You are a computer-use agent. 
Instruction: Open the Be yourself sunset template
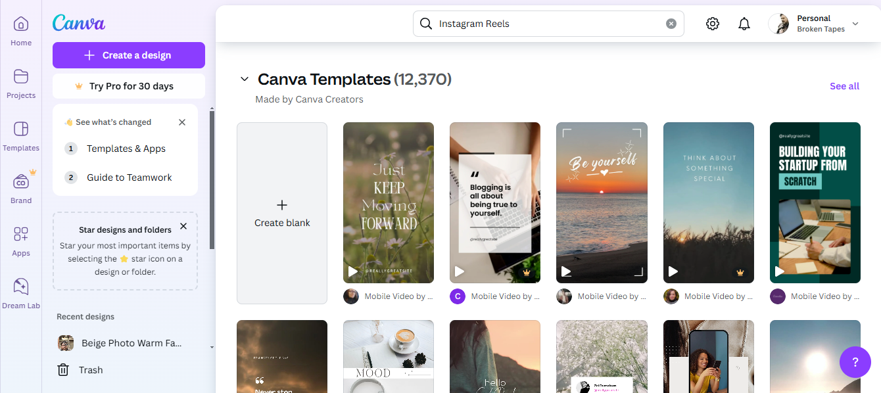pos(602,202)
